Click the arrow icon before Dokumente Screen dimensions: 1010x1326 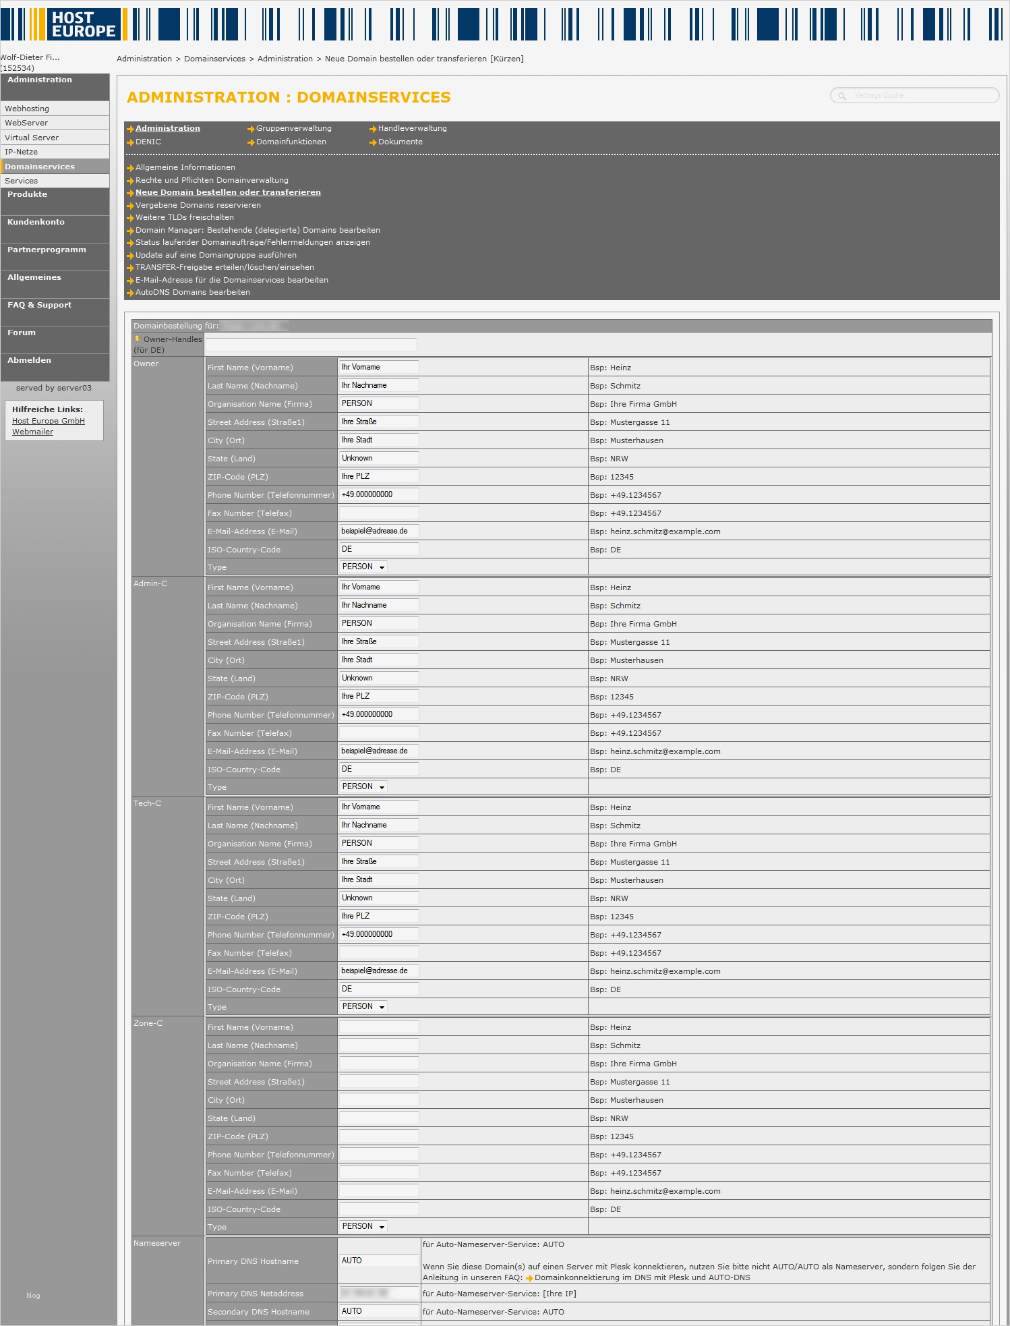[x=373, y=142]
